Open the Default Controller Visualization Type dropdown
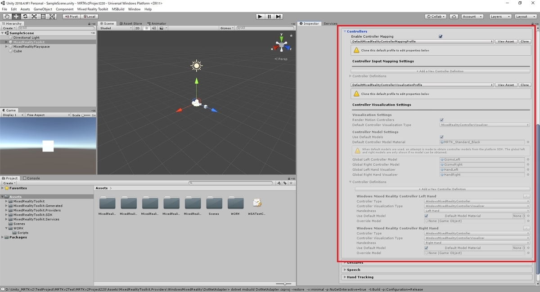 click(x=485, y=125)
